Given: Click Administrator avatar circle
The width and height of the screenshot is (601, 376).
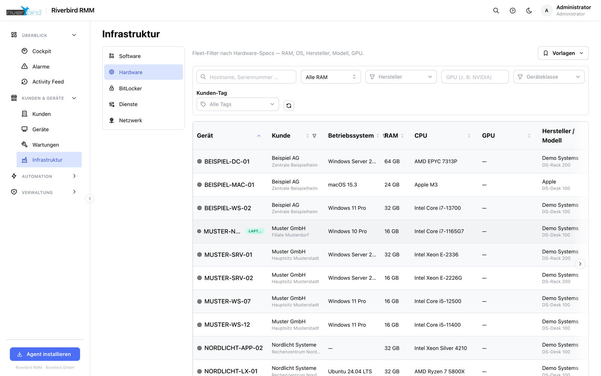Looking at the screenshot, I should [547, 11].
